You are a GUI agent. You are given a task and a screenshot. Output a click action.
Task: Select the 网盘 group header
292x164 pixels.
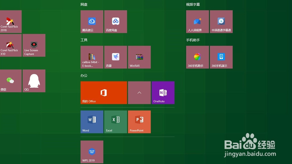tap(84, 4)
